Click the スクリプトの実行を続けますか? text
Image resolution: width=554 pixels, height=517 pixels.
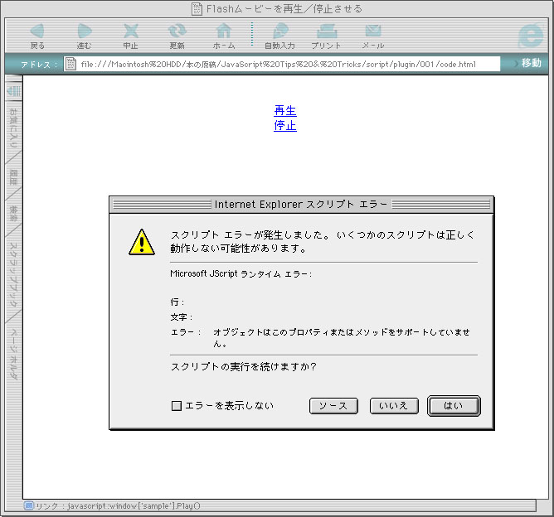click(244, 367)
